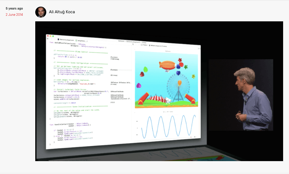Image resolution: width=289 pixels, height=174 pixels.
Task: Click the red star above the blimp
Action: (180, 60)
